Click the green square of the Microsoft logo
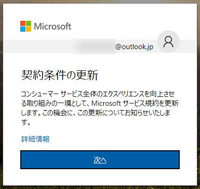This screenshot has width=200, height=189. [x=28, y=23]
